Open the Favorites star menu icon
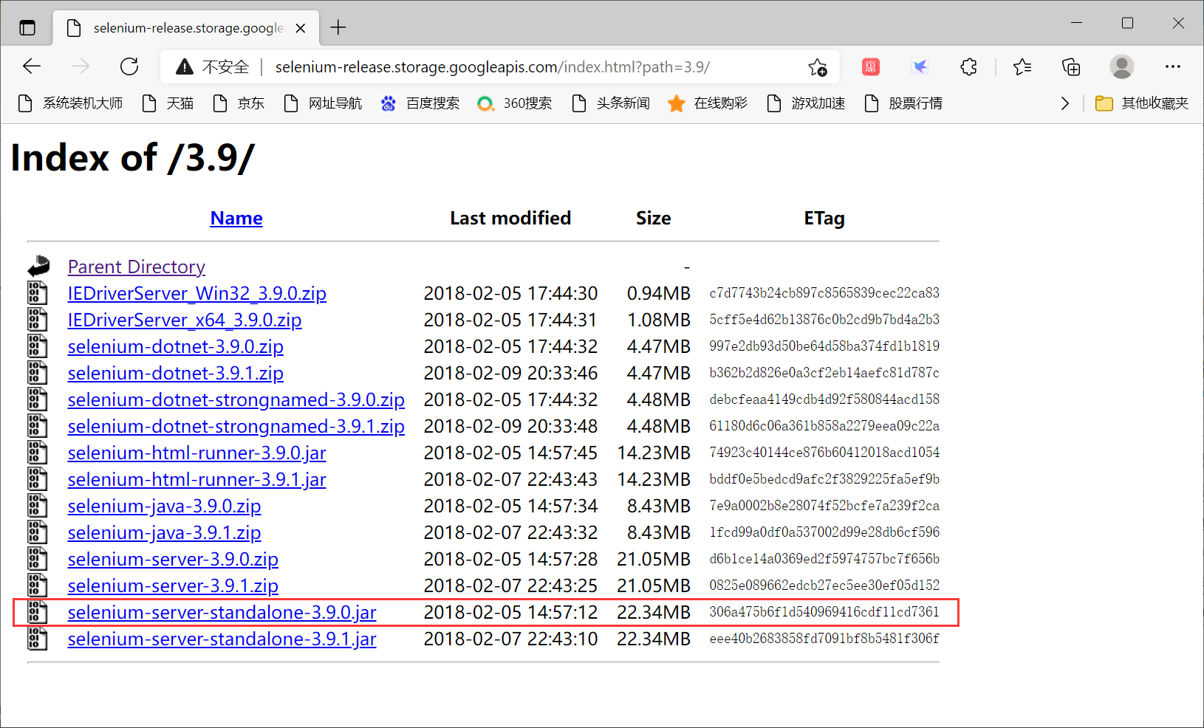 [x=1022, y=66]
